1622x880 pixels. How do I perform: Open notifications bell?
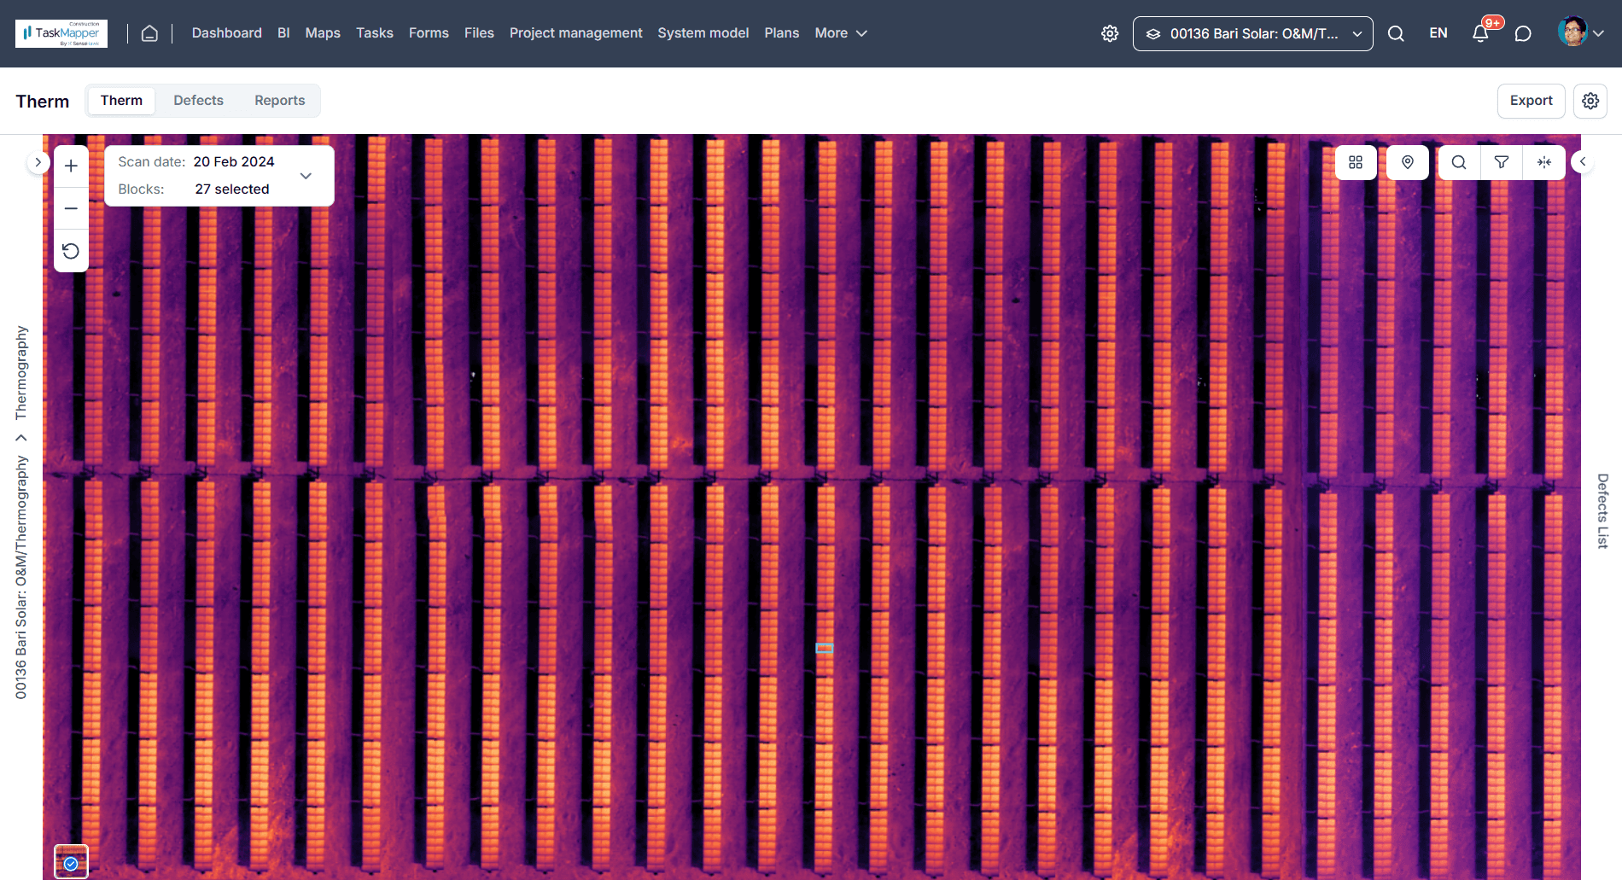pos(1480,33)
